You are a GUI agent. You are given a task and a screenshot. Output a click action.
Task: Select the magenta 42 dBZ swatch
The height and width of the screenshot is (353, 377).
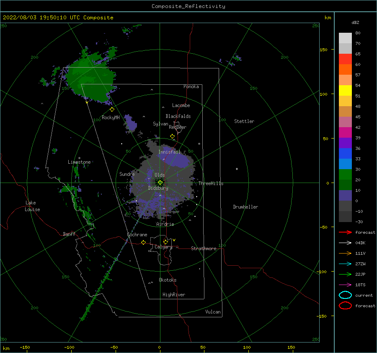[x=345, y=133]
